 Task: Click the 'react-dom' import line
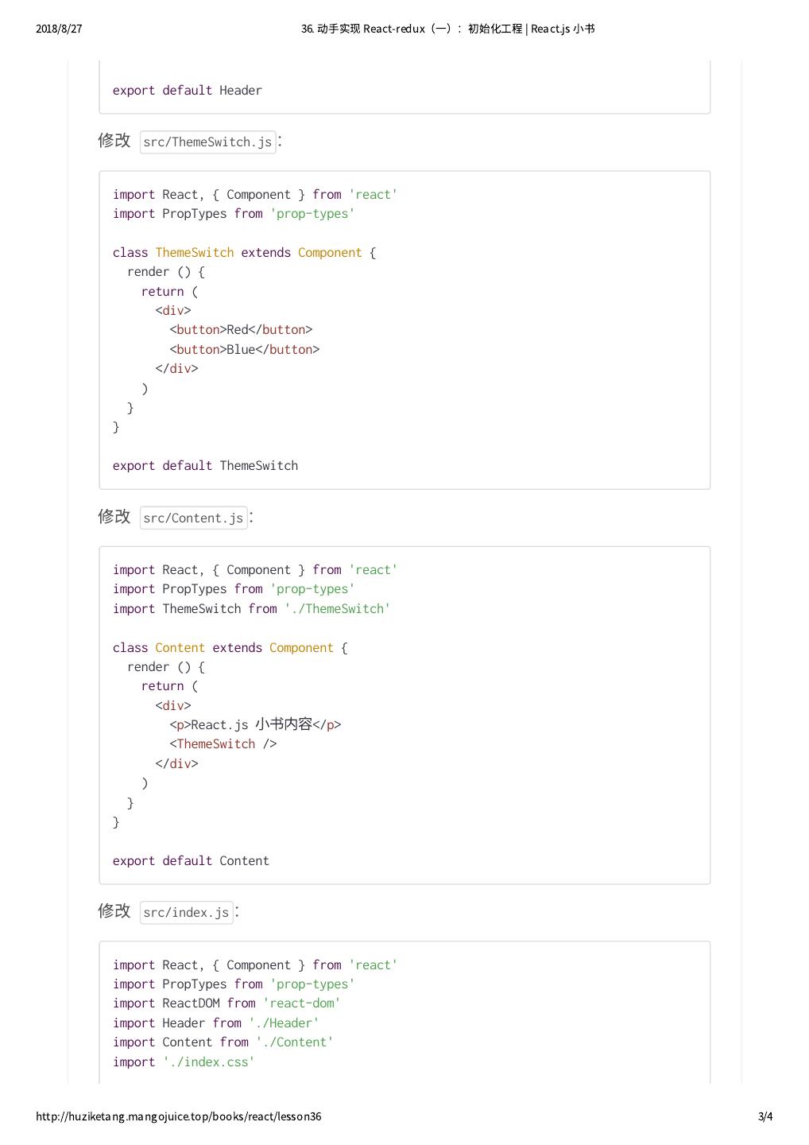226,1003
